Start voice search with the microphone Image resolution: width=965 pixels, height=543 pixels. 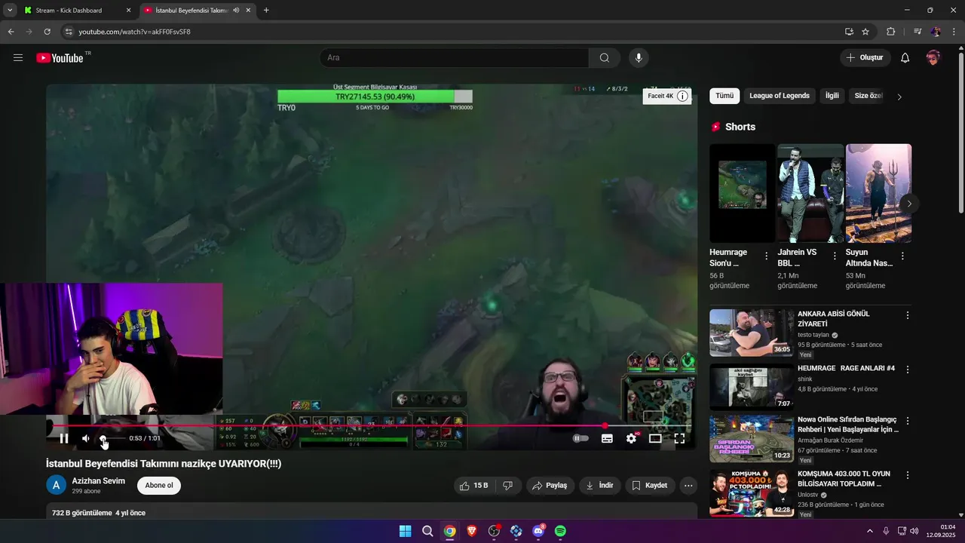click(x=639, y=58)
